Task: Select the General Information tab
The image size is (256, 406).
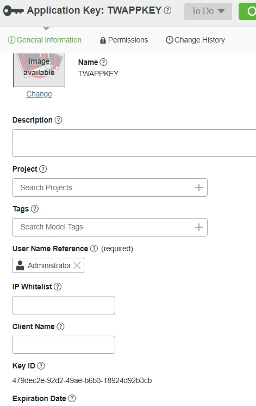Action: click(x=45, y=40)
